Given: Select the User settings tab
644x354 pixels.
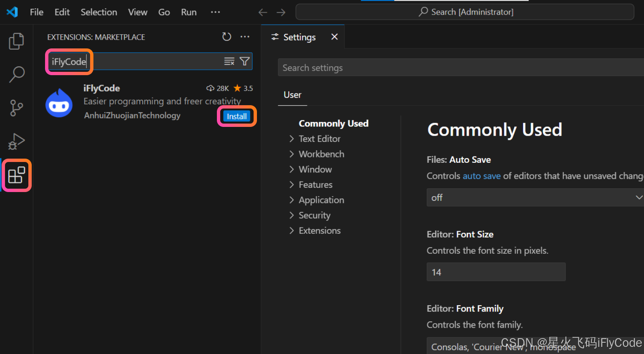Looking at the screenshot, I should point(292,95).
